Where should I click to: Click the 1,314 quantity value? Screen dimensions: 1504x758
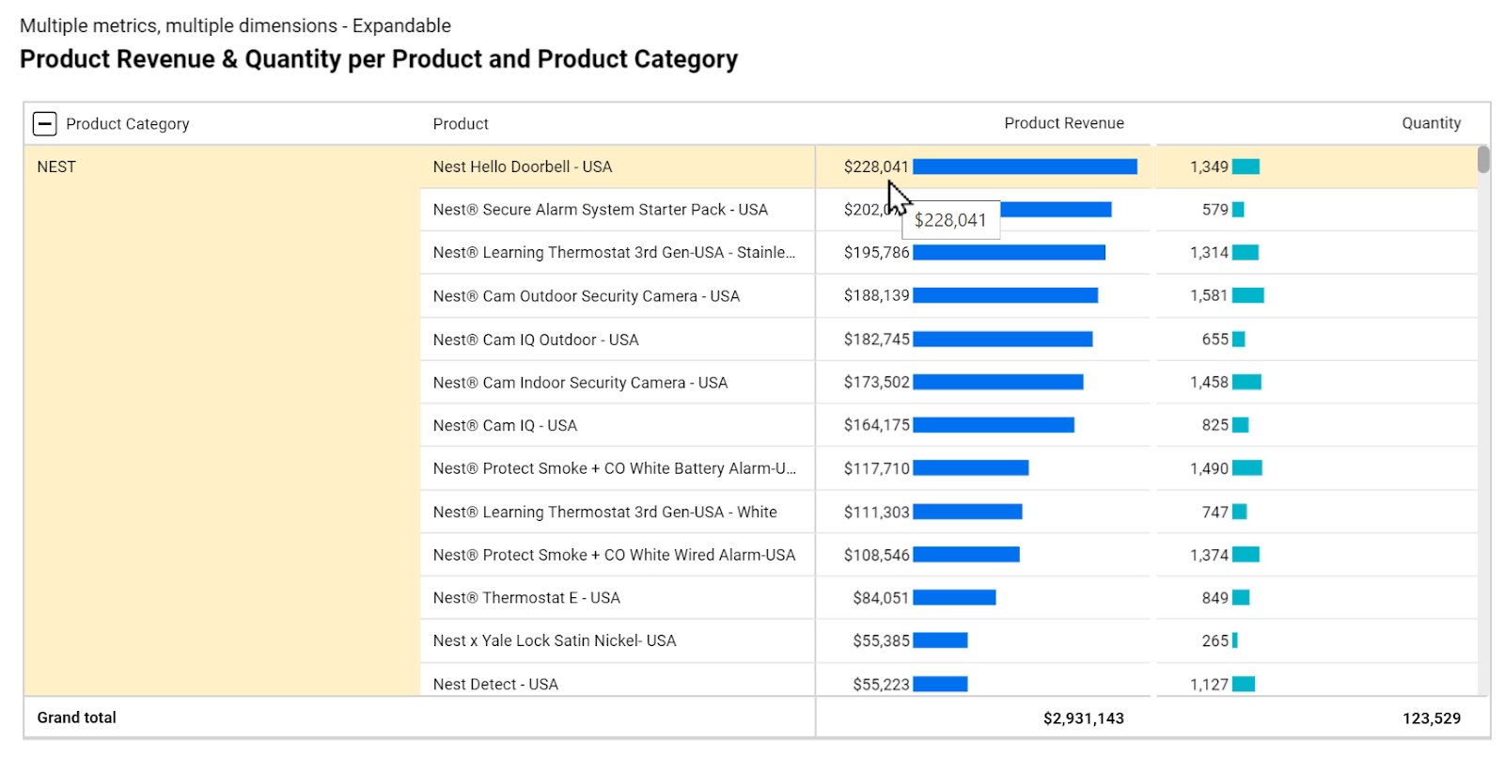tap(1209, 252)
